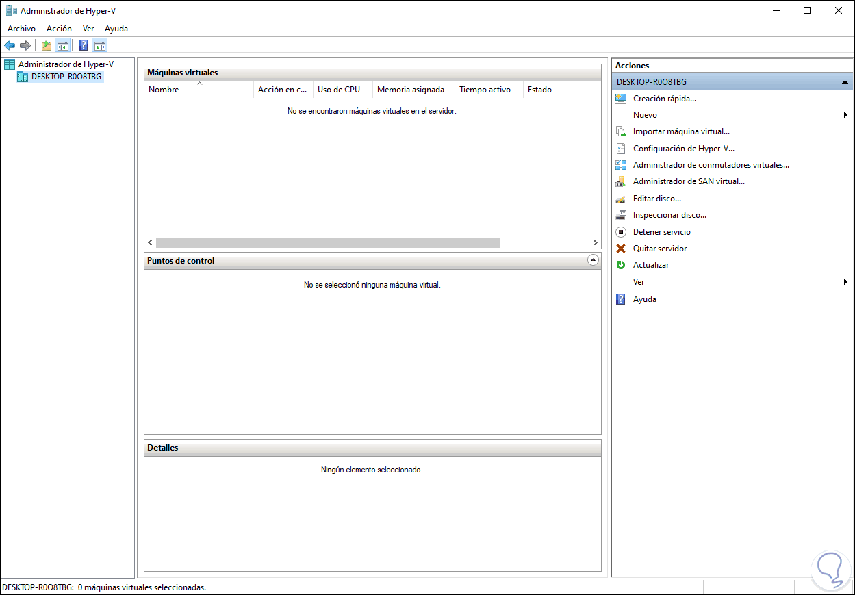Click the green Actualizar refresh icon
This screenshot has width=855, height=595.
(x=621, y=265)
